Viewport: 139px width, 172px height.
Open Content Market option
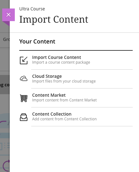(76, 98)
